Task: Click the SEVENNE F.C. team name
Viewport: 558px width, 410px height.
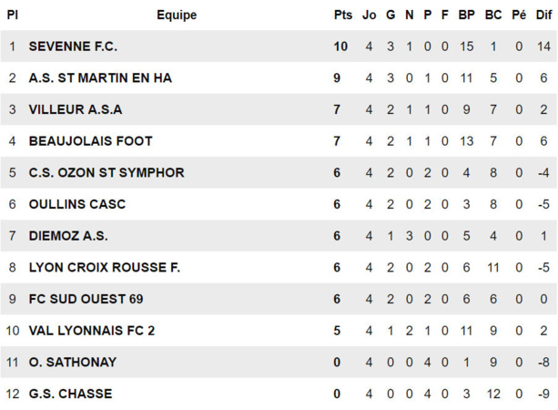Action: point(73,46)
